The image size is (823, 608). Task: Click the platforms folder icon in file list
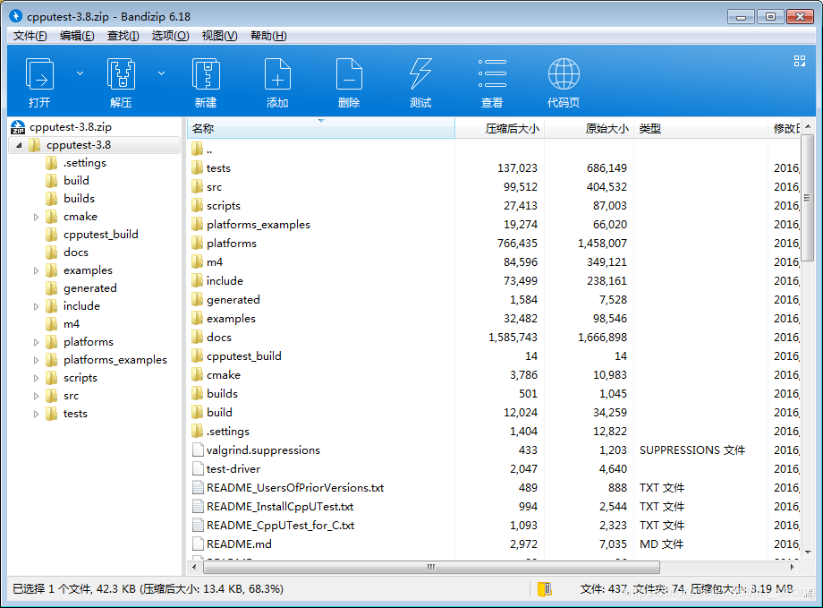pos(197,244)
